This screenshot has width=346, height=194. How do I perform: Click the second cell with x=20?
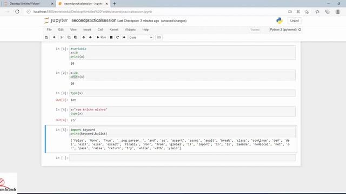tap(182, 75)
